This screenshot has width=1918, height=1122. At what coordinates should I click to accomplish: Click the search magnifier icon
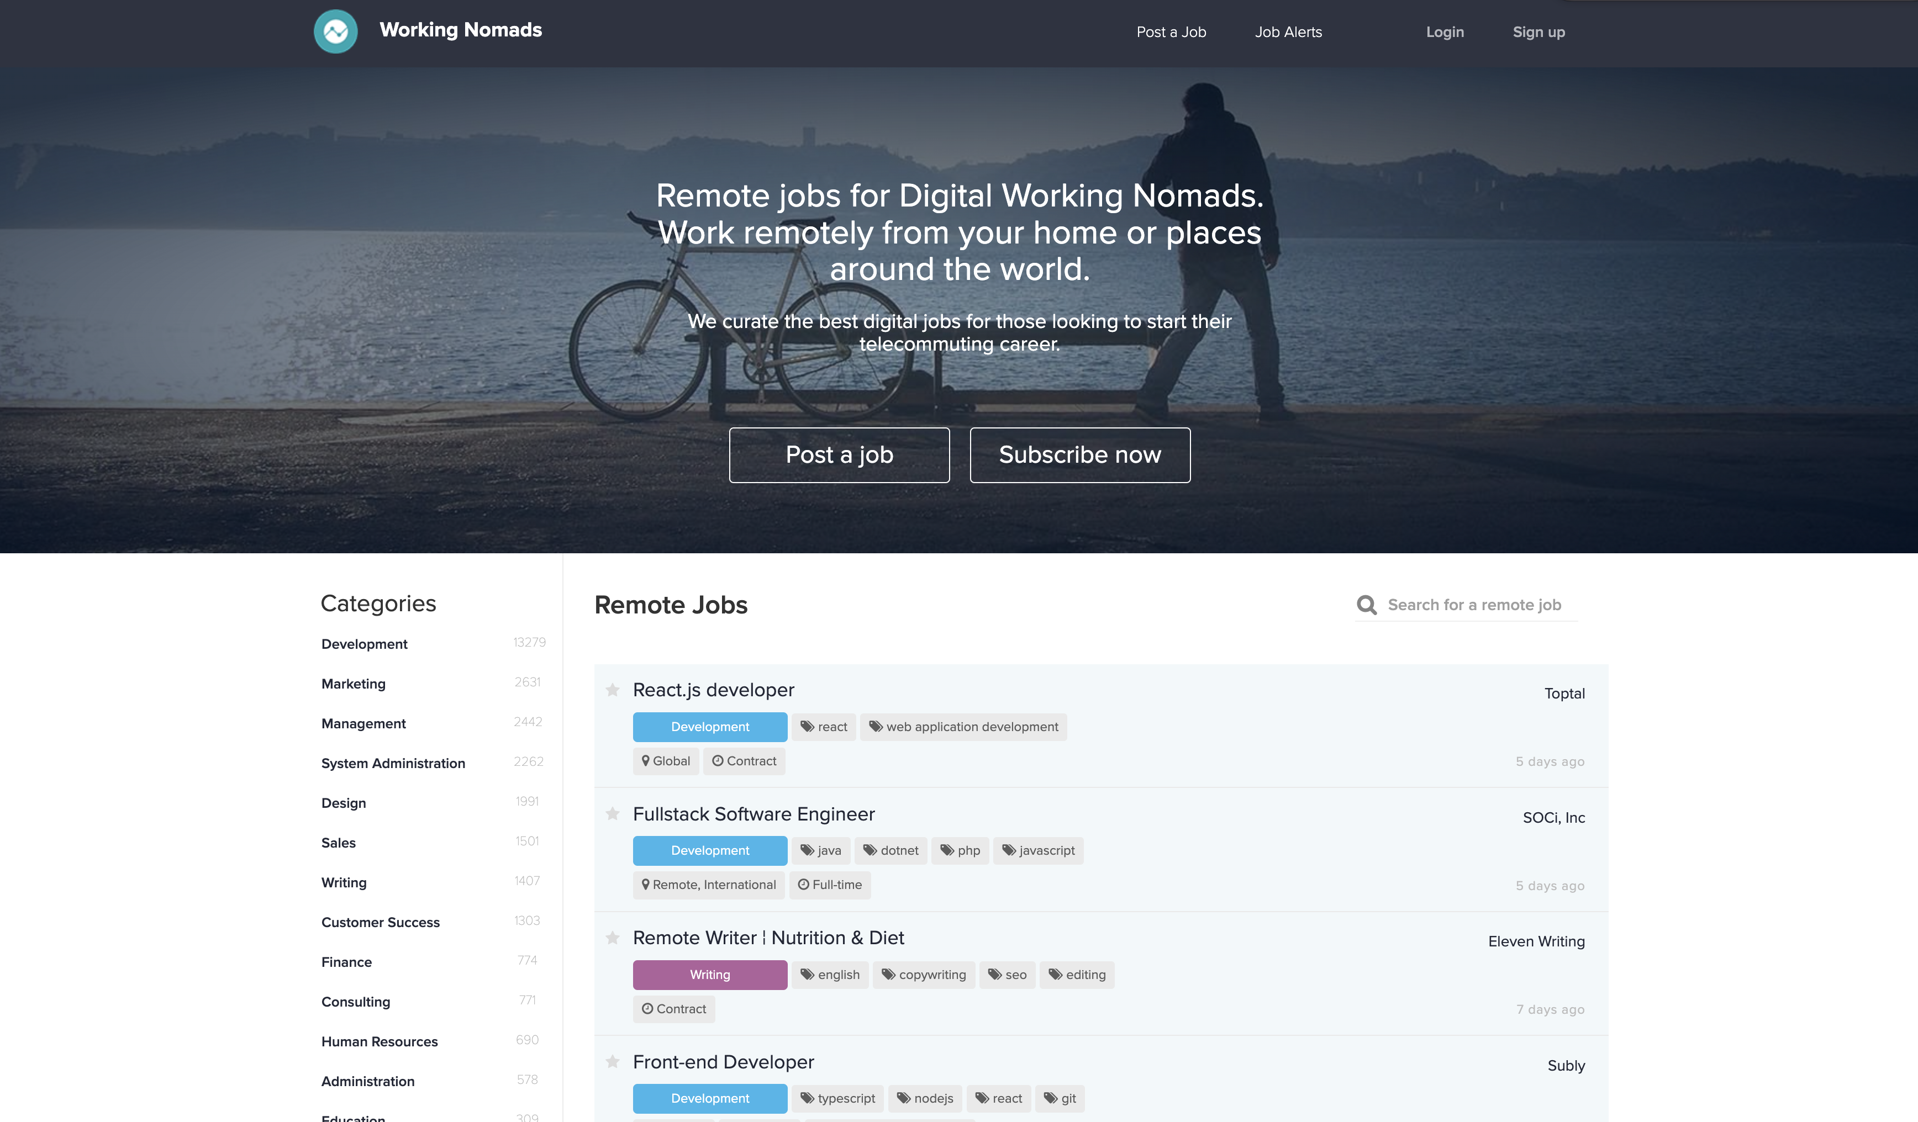tap(1367, 605)
